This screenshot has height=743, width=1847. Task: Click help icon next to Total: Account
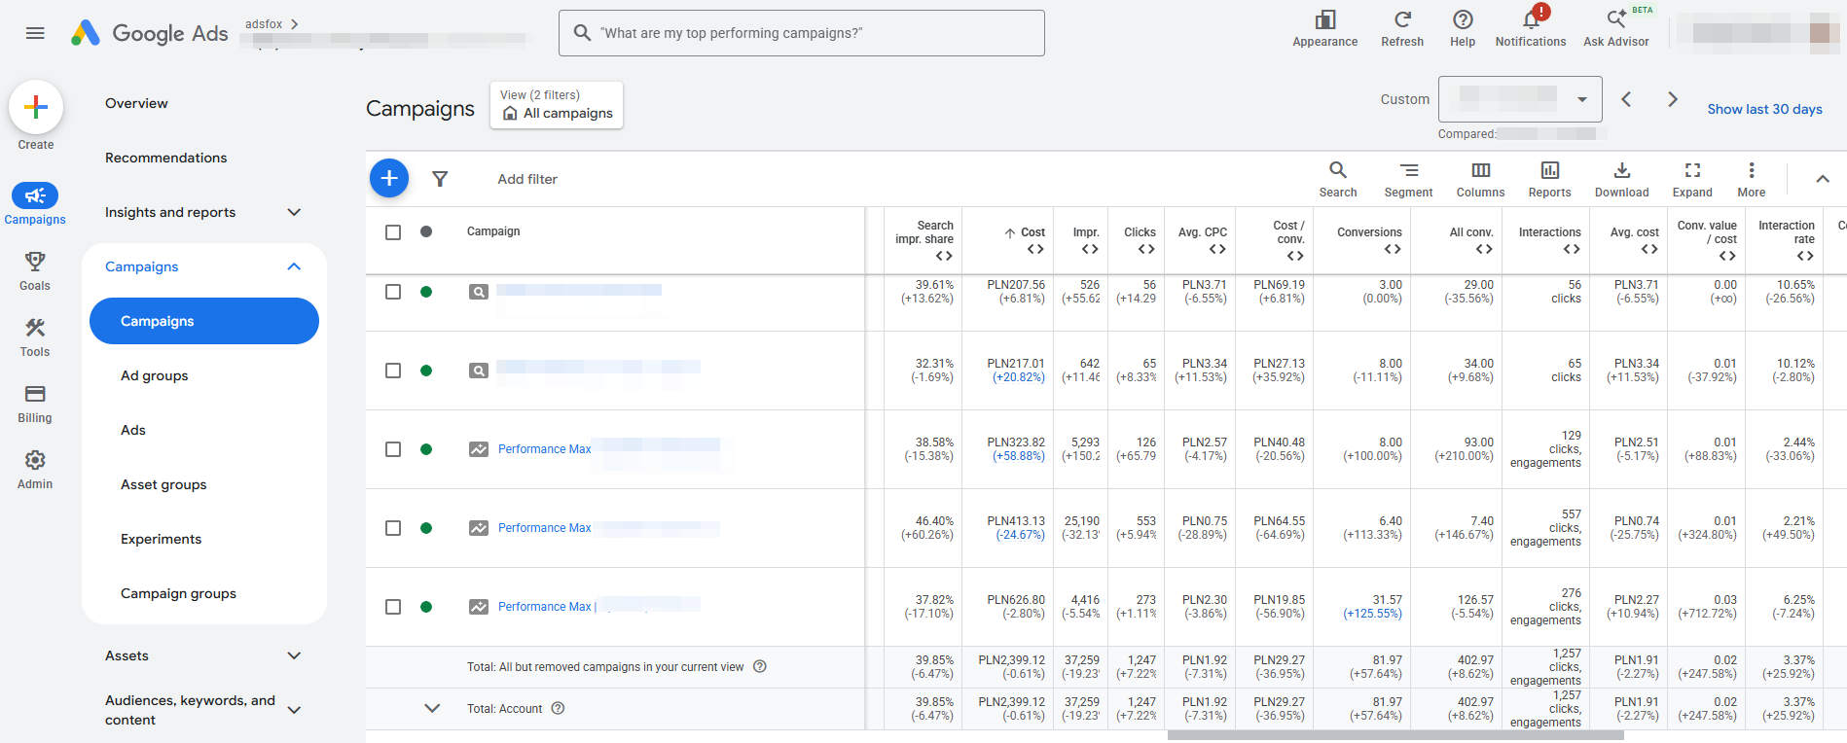point(558,708)
